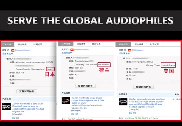Open the 时间记录 tab in the Netherlands order panel

[96, 44]
